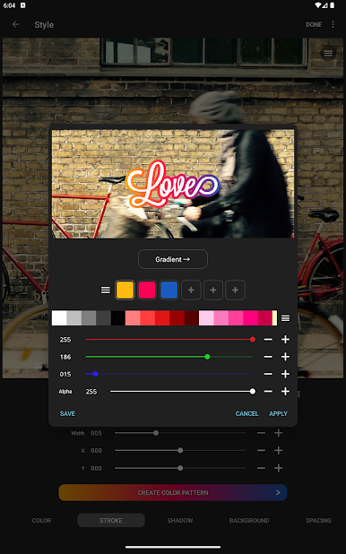Toggle Gradient direction button
Viewport: 346px width, 554px height.
click(x=173, y=259)
